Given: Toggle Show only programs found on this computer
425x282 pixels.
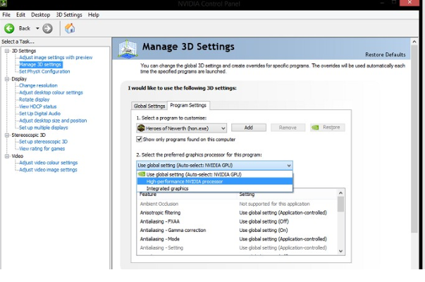Looking at the screenshot, I should click(139, 140).
